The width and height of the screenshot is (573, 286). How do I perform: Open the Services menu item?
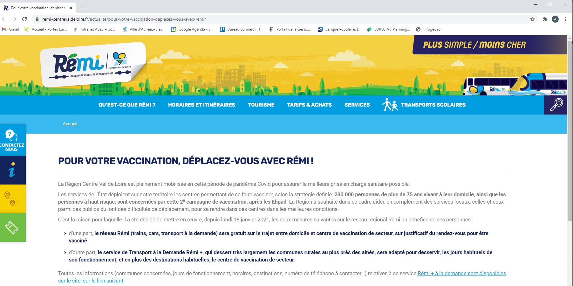[x=357, y=105]
